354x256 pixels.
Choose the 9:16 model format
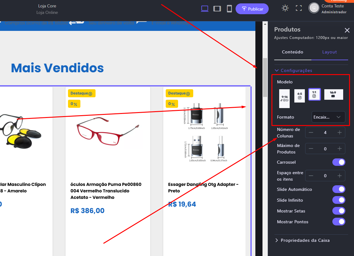point(284,98)
